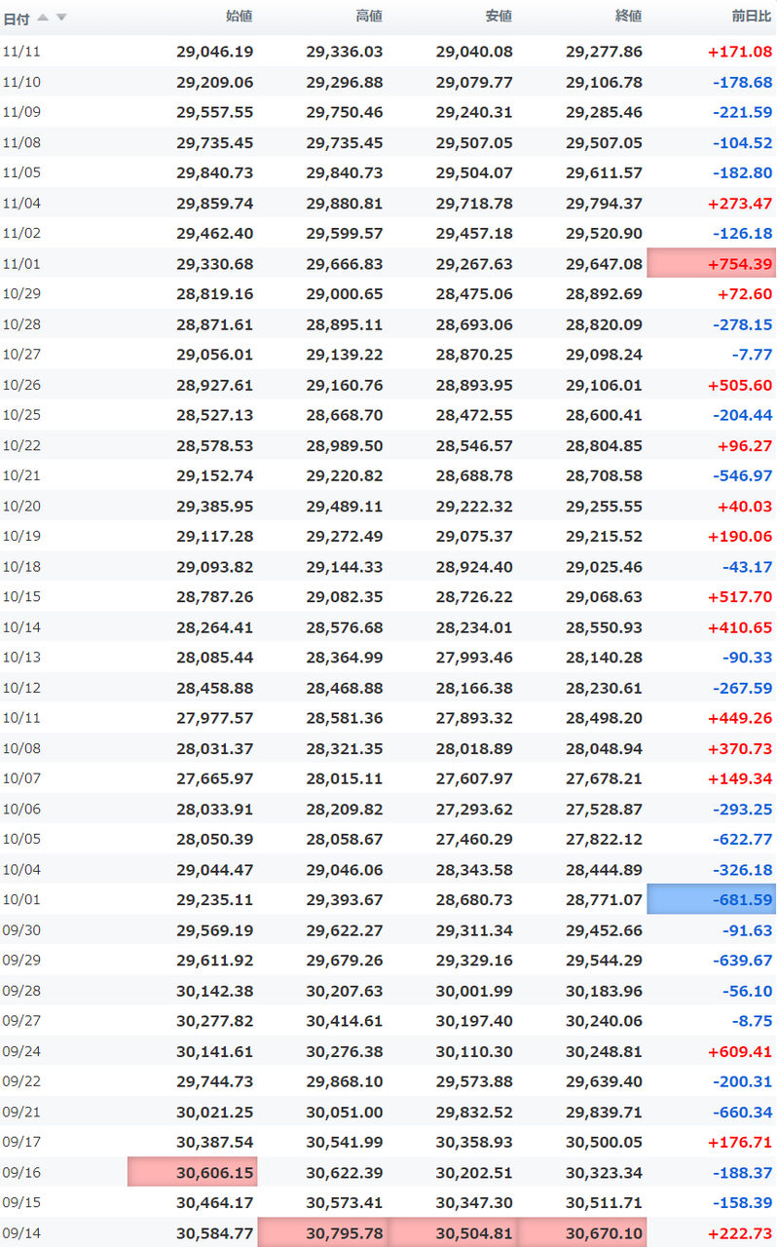Select the 10/01 date cell

click(x=21, y=899)
